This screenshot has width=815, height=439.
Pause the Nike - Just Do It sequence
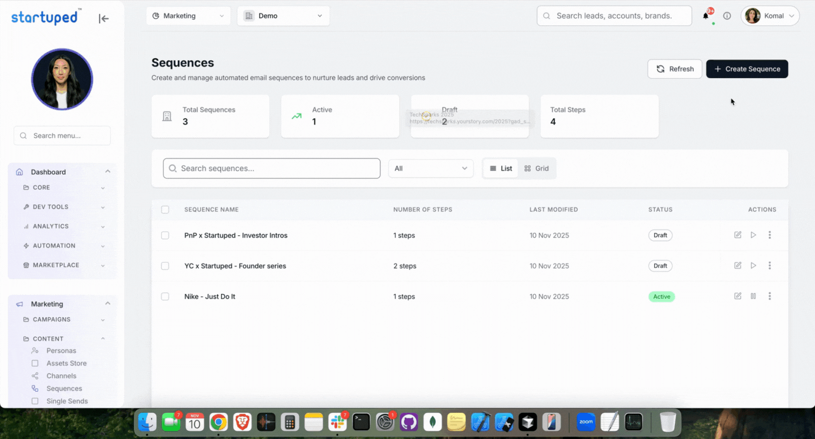[753, 296]
